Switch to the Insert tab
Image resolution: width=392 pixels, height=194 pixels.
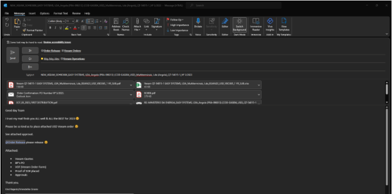coord(32,13)
